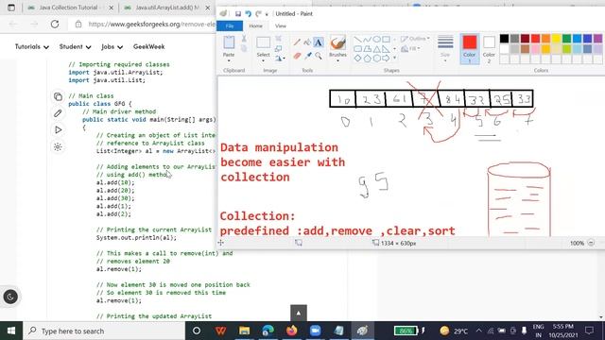Switch to the View ribbon tab
Screen dimensions: 605x340
click(x=281, y=25)
